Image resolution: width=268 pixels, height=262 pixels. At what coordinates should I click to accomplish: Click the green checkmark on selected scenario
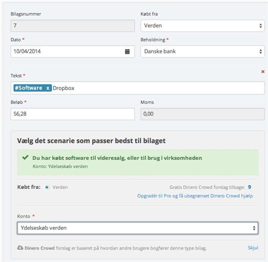pyautogui.click(x=25, y=157)
